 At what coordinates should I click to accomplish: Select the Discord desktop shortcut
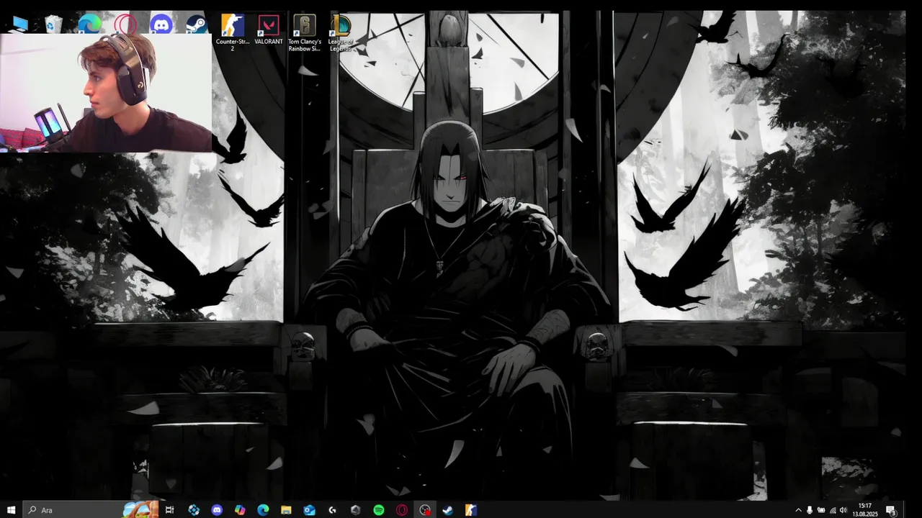pos(161,24)
